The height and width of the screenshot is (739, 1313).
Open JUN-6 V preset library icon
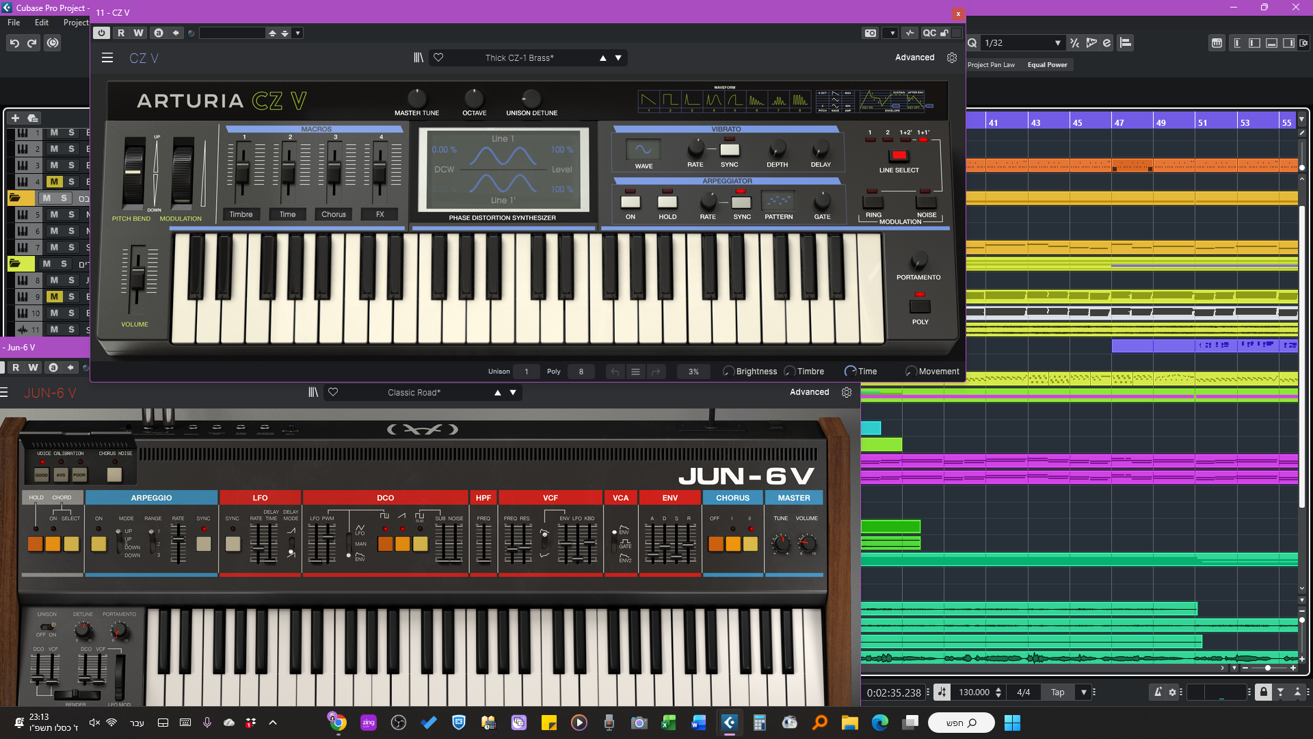click(x=313, y=392)
